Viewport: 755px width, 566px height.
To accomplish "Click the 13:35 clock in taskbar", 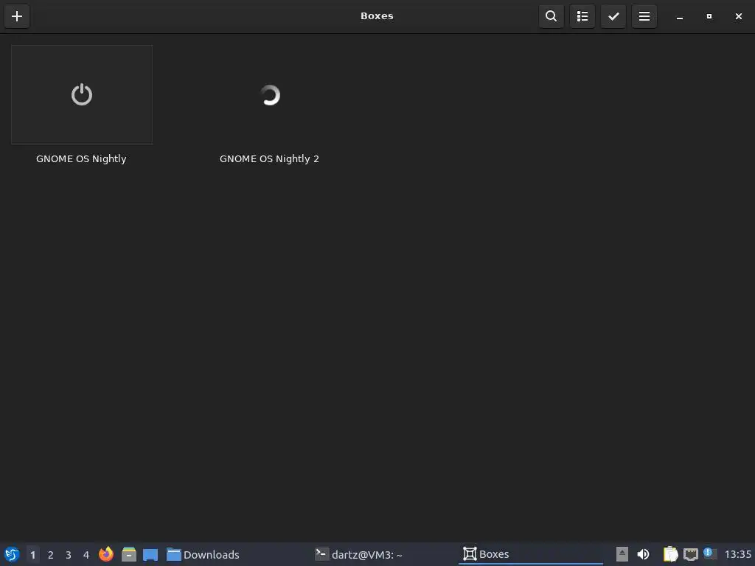I will click(x=737, y=554).
